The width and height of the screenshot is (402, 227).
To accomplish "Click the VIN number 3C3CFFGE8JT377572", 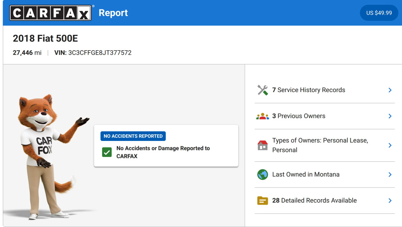I will coord(100,53).
